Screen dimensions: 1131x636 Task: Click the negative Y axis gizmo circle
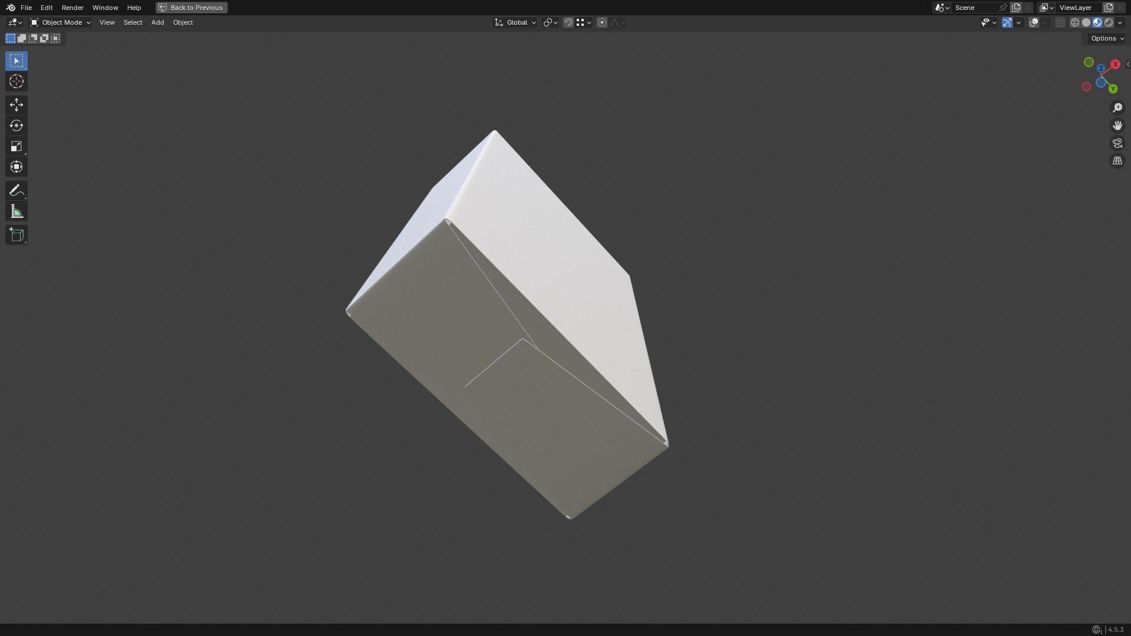tap(1089, 62)
